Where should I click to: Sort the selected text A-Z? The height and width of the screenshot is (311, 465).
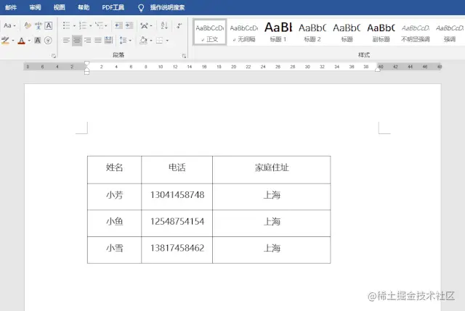pos(164,25)
